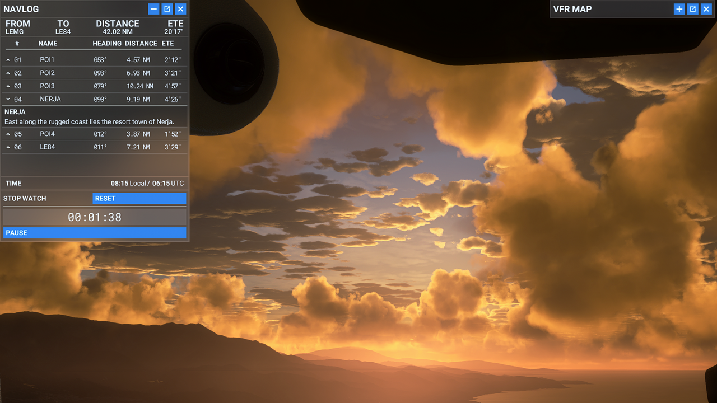This screenshot has height=403, width=717.
Task: Click the 012° heading for POI4
Action: [x=100, y=134]
